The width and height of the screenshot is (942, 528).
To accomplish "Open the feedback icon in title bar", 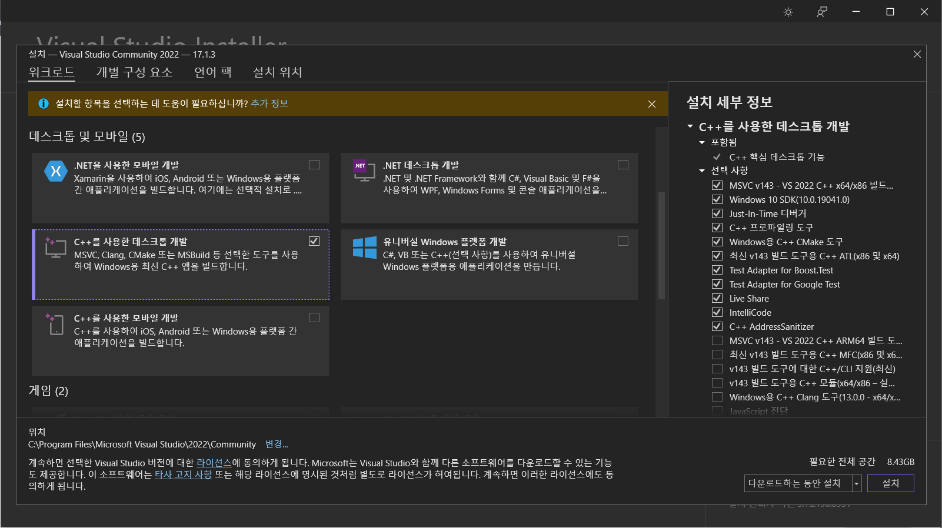I will point(822,12).
